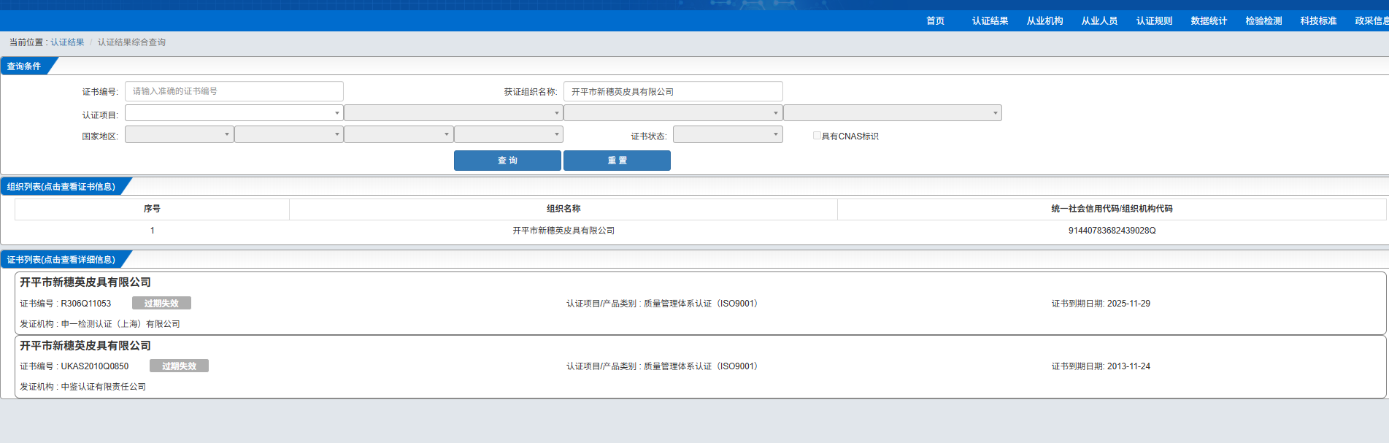Click 过期失效 badge for R306Q11053
Image resolution: width=1389 pixels, height=443 pixels.
(161, 303)
